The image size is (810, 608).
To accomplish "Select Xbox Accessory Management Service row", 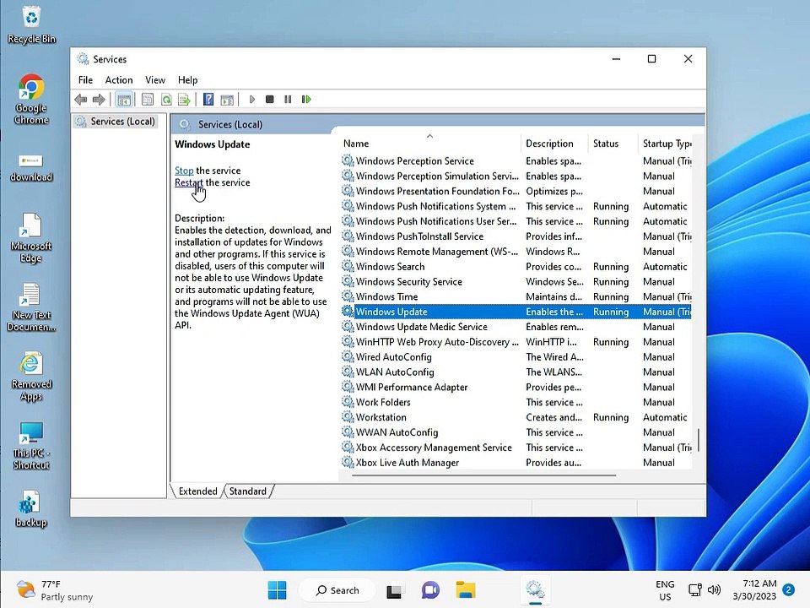I will coord(516,448).
